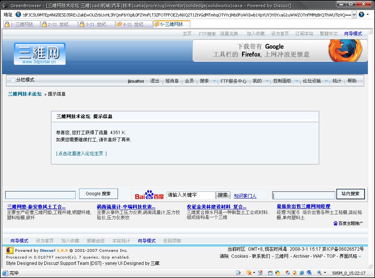The height and width of the screenshot is (278, 375).
Task: Click 清除 Cookies footer link
Action: (x=234, y=256)
